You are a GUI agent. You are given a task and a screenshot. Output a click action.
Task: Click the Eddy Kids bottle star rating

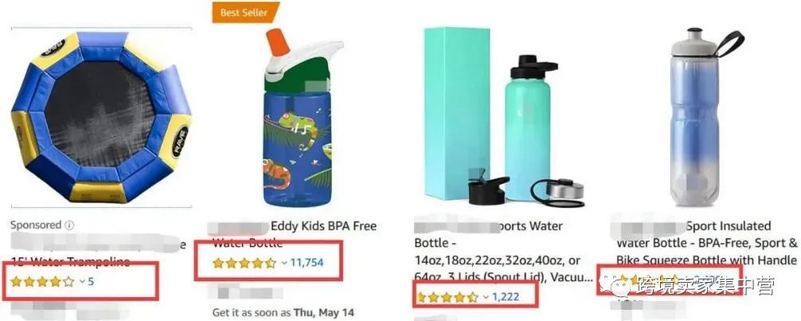[244, 263]
